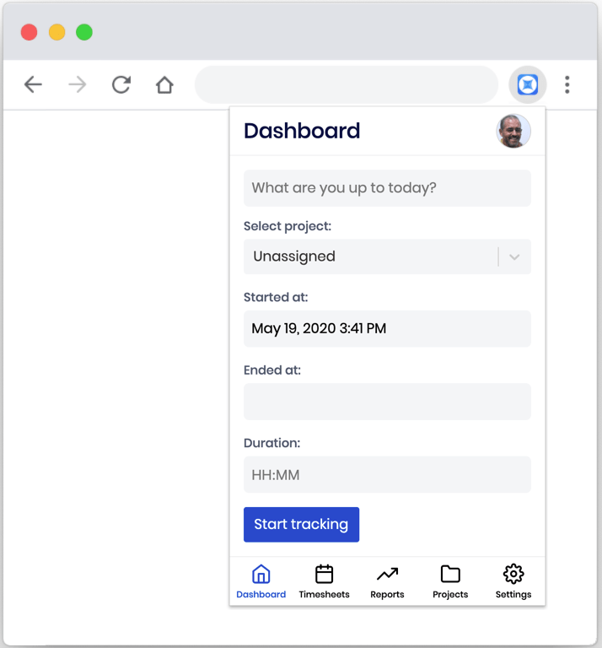Switch to the Dashboard tab

[x=261, y=581]
